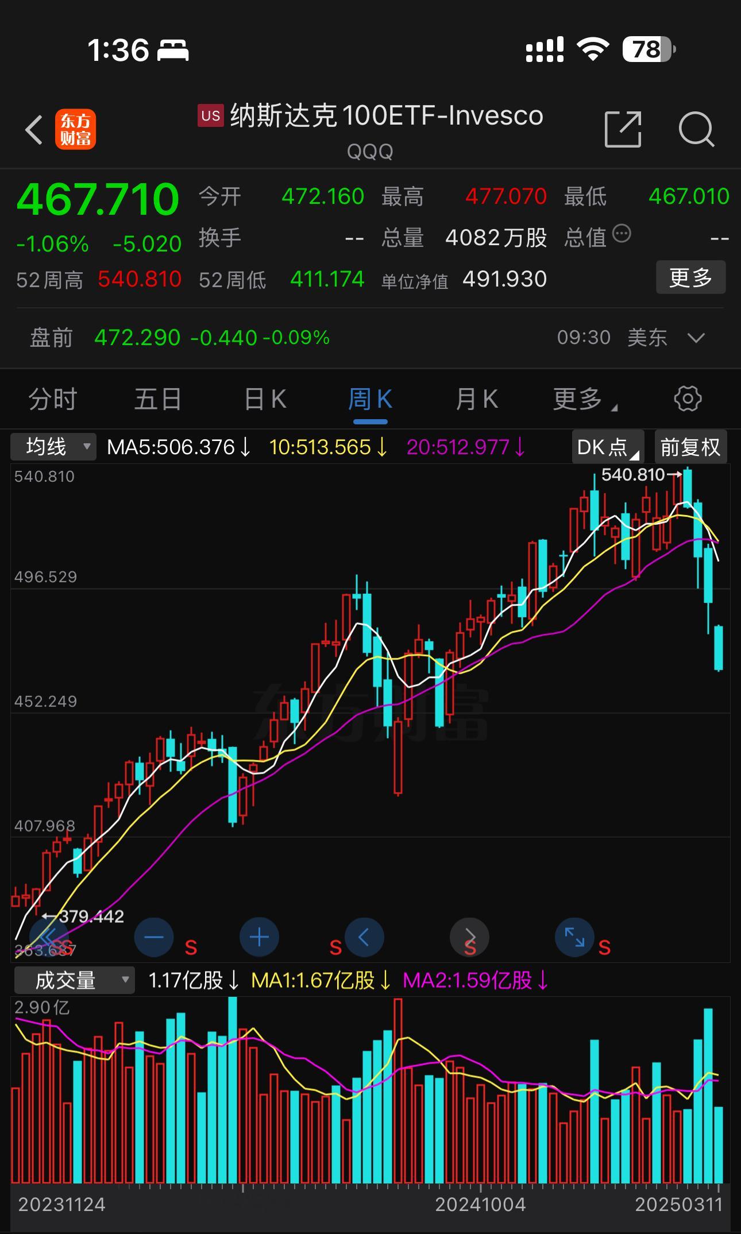Tap the 更多 quote details button
The image size is (741, 1234).
691,278
